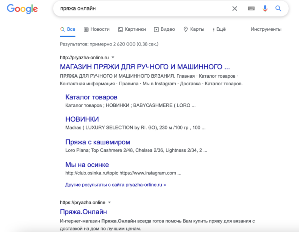This screenshot has height=232, width=299.
Task: Start voice search with microphone icon
Action: [265, 9]
